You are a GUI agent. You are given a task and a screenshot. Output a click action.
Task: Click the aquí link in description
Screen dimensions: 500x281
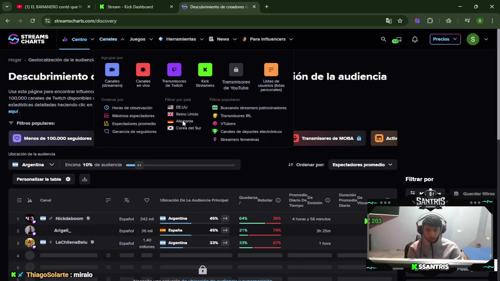pos(13,111)
